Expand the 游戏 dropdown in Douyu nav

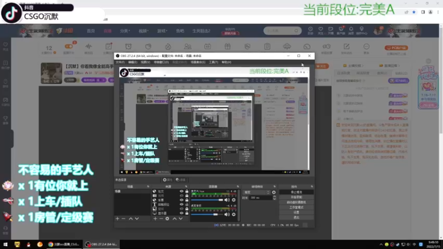(x=162, y=31)
